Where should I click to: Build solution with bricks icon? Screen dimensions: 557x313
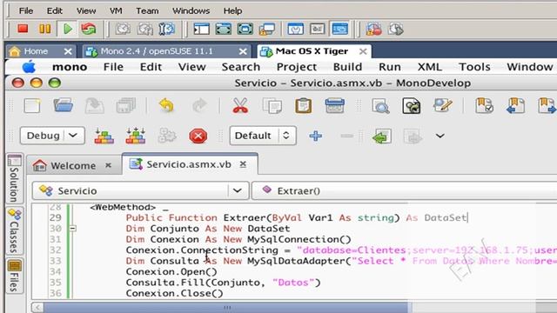click(x=104, y=136)
